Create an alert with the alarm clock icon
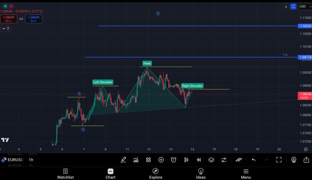The height and width of the screenshot is (180, 312). tap(174, 160)
